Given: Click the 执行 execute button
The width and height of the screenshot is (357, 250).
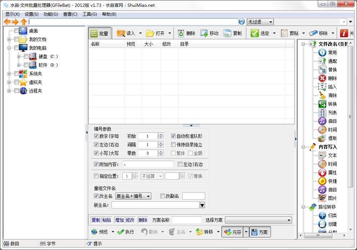Looking at the screenshot, I should point(126,232).
